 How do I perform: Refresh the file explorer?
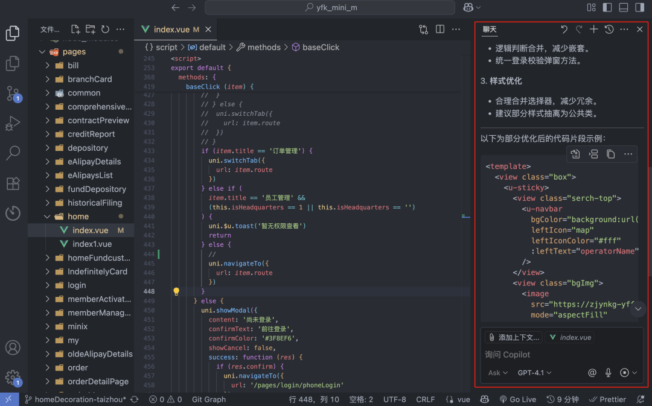click(x=105, y=30)
